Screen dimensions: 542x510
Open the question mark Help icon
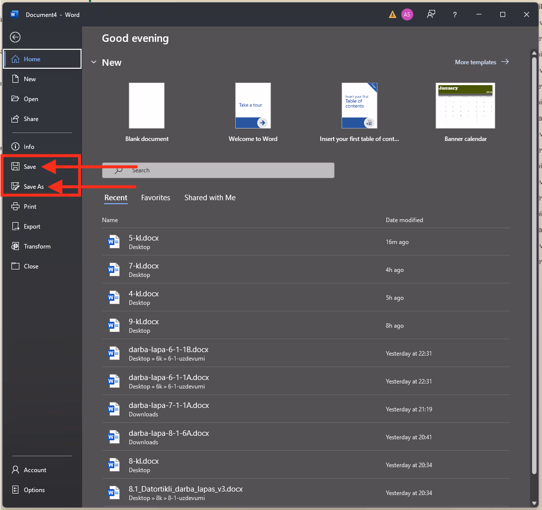coord(454,15)
